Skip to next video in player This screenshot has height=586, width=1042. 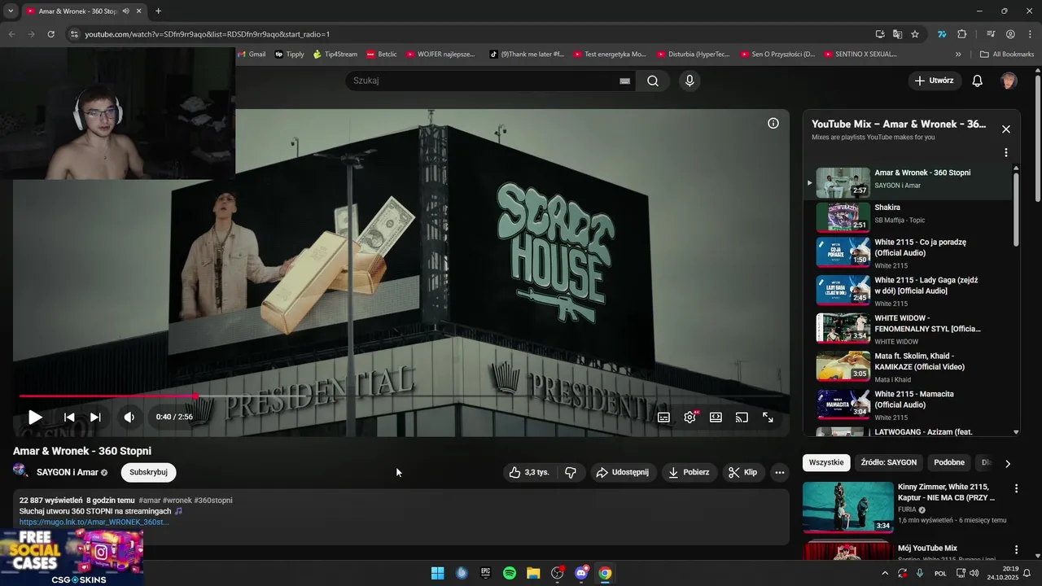point(95,418)
